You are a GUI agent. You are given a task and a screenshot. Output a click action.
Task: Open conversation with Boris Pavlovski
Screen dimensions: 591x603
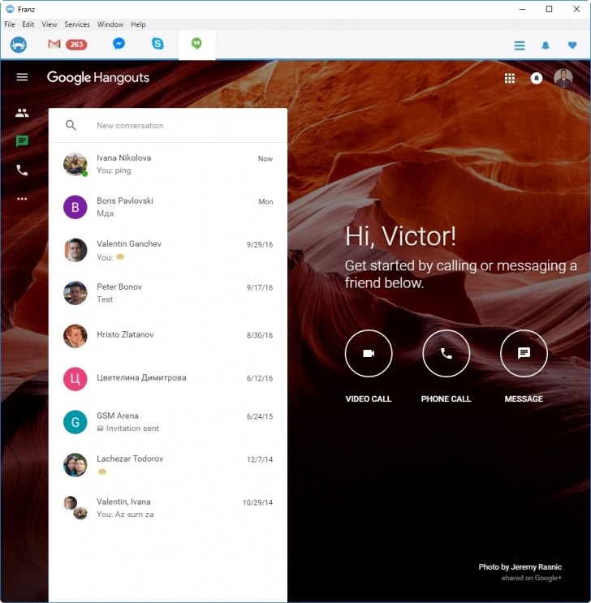tap(168, 207)
